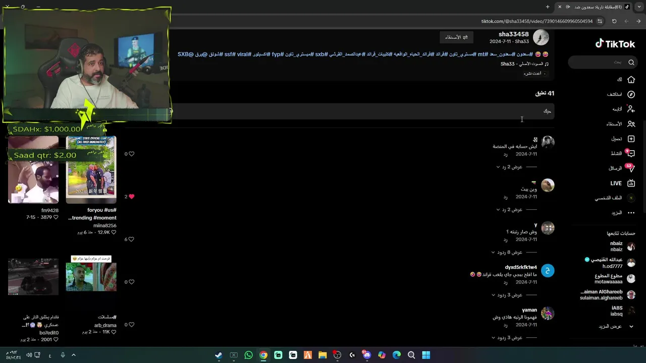
Task: Unlike the comment 'وين بيت' with red heart
Action: coord(131,197)
